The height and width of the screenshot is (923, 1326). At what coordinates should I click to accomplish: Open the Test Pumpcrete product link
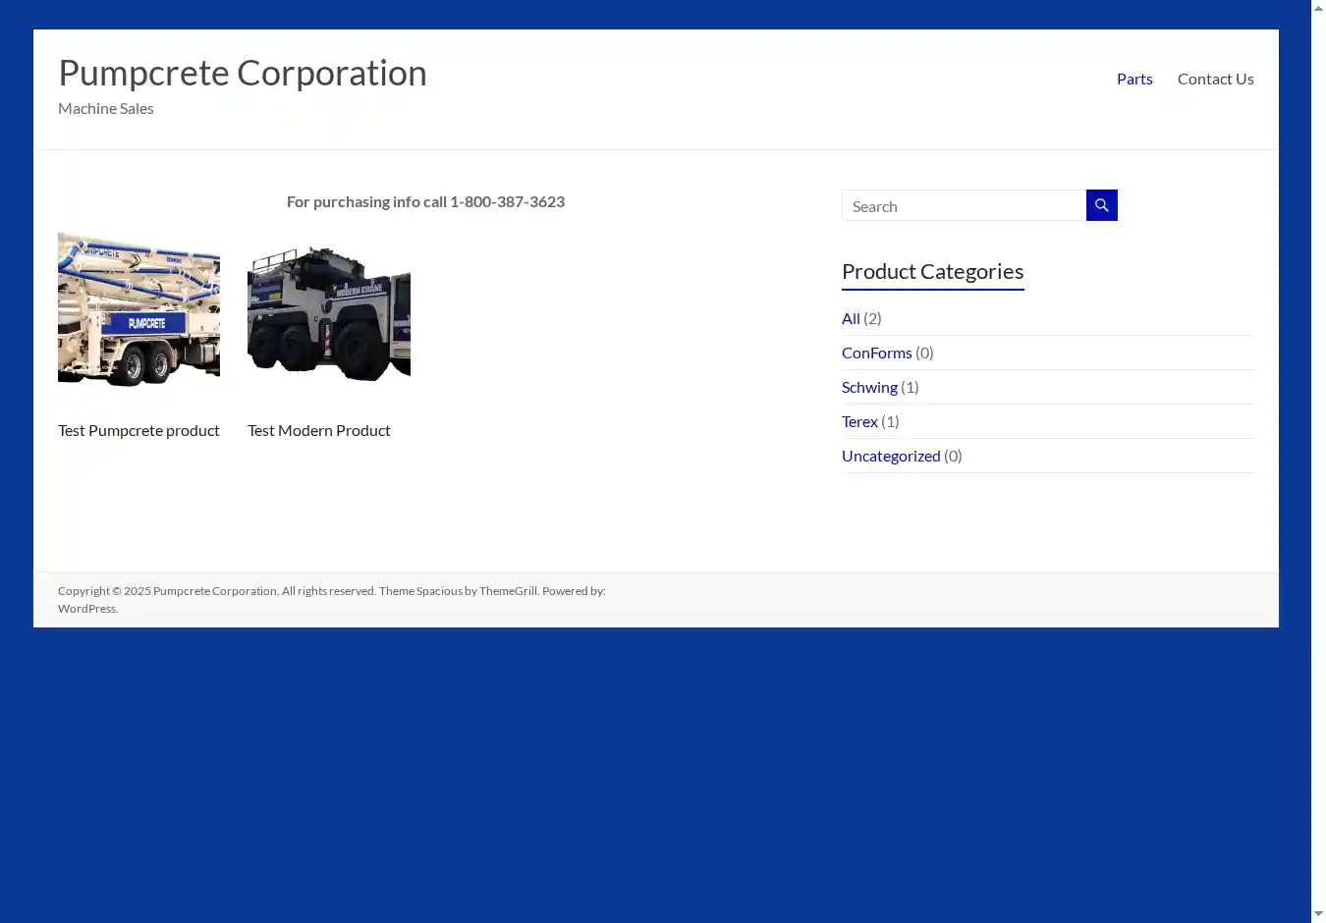138,430
